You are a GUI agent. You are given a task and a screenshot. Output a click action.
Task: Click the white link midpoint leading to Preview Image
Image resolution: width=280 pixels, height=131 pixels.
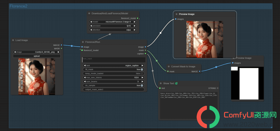click(160, 33)
